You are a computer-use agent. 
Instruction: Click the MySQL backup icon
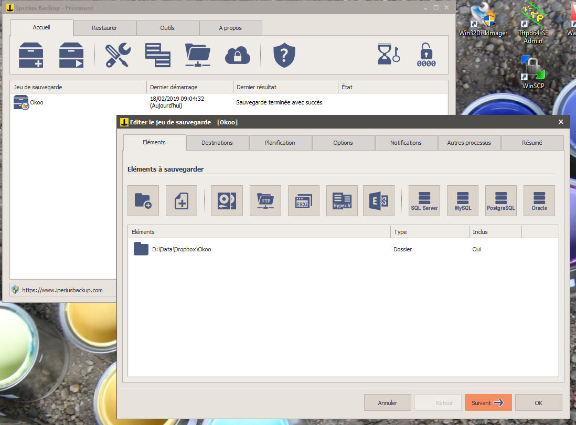click(463, 200)
